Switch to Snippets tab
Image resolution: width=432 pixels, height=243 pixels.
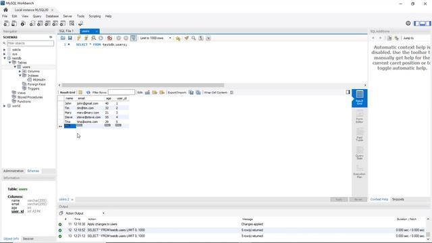398,199
